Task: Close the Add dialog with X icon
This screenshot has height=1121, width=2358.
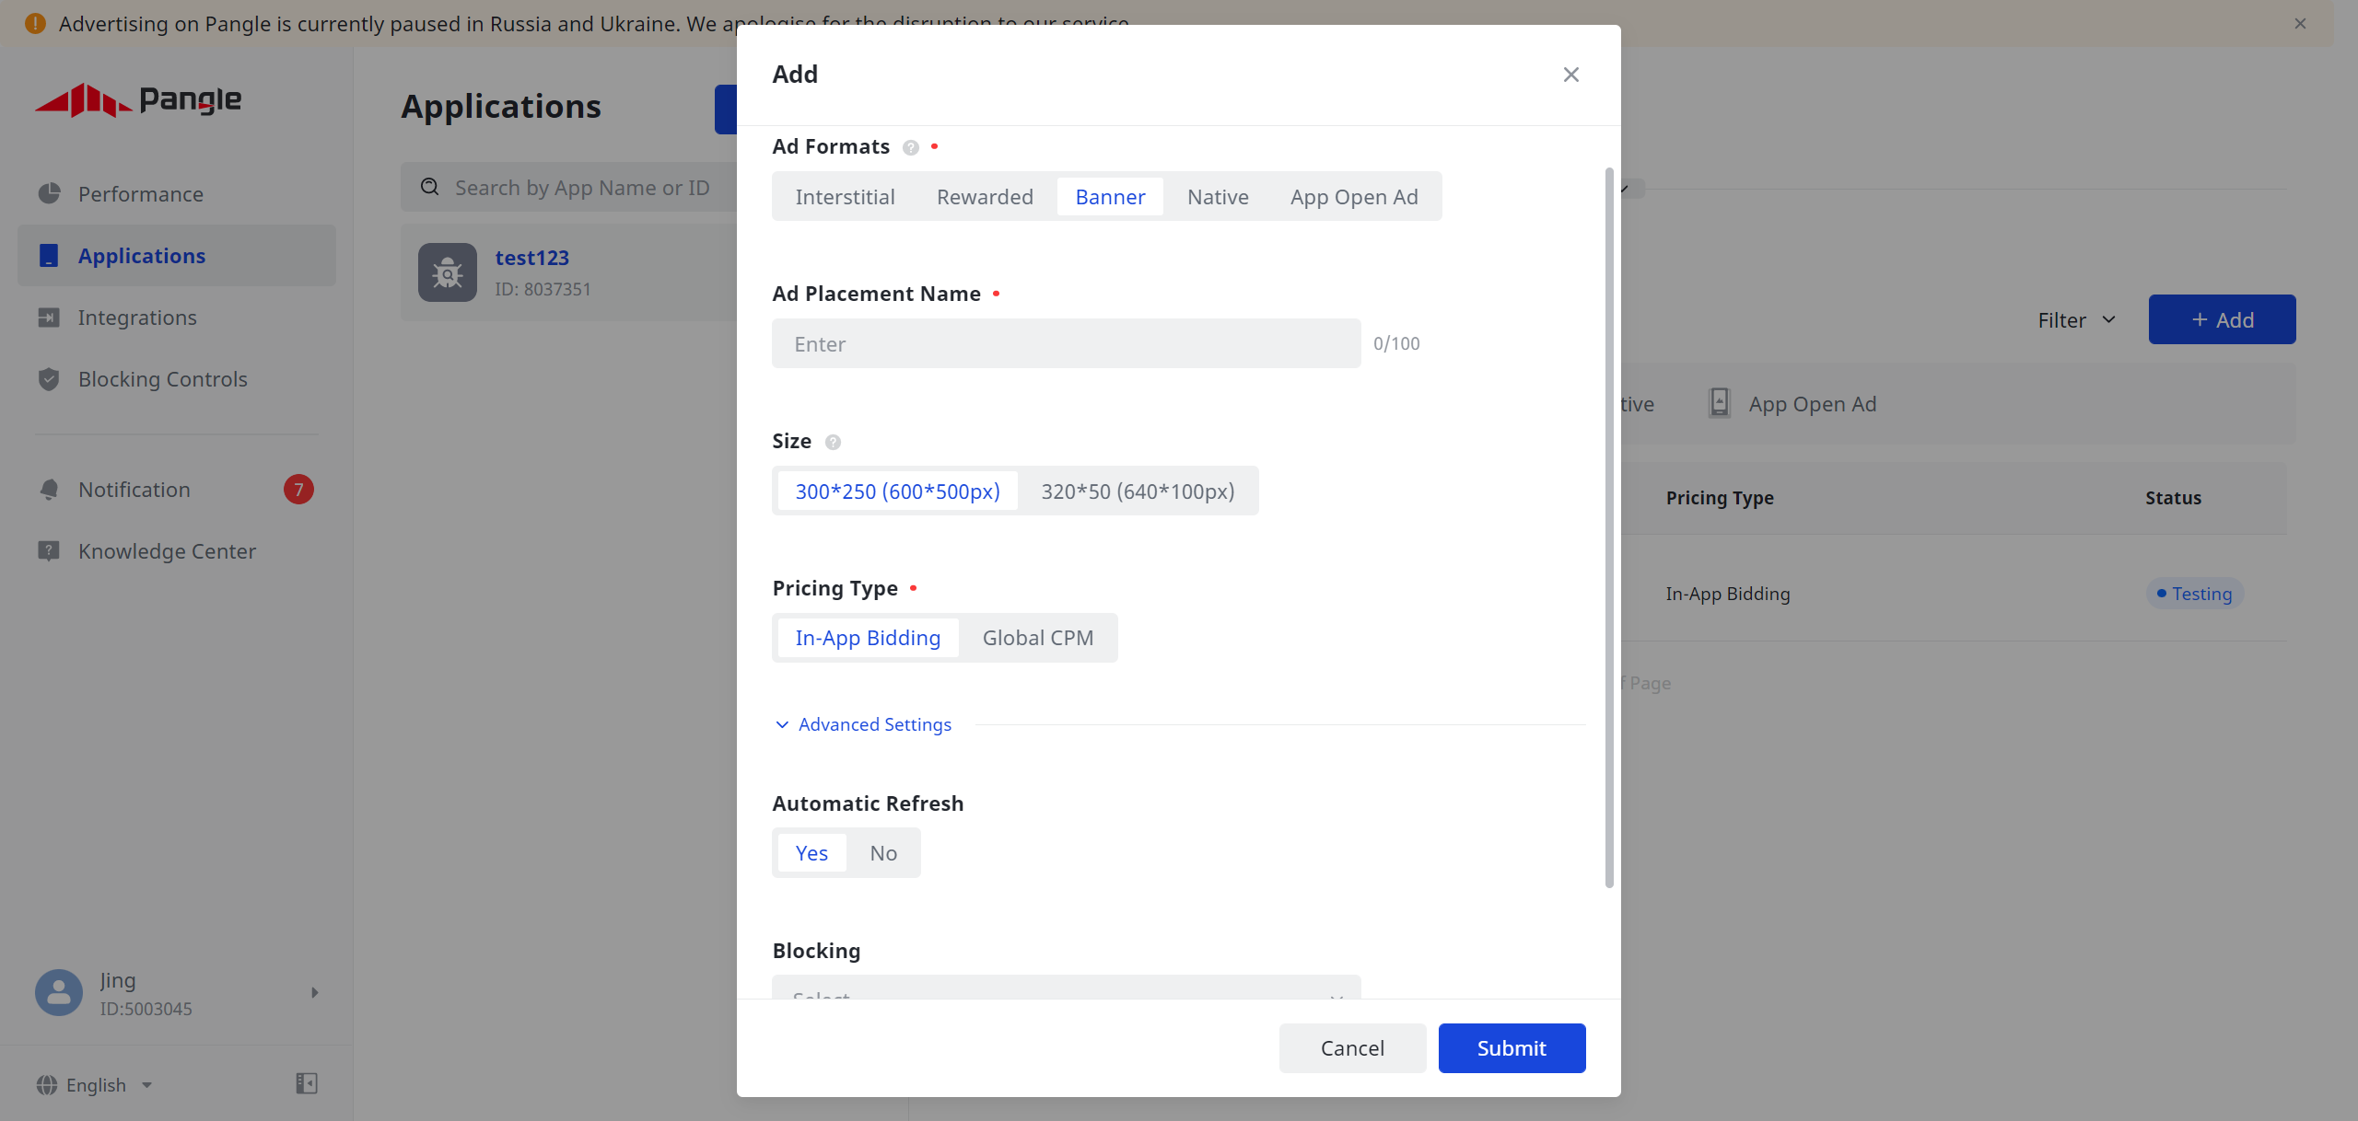Action: [1570, 75]
